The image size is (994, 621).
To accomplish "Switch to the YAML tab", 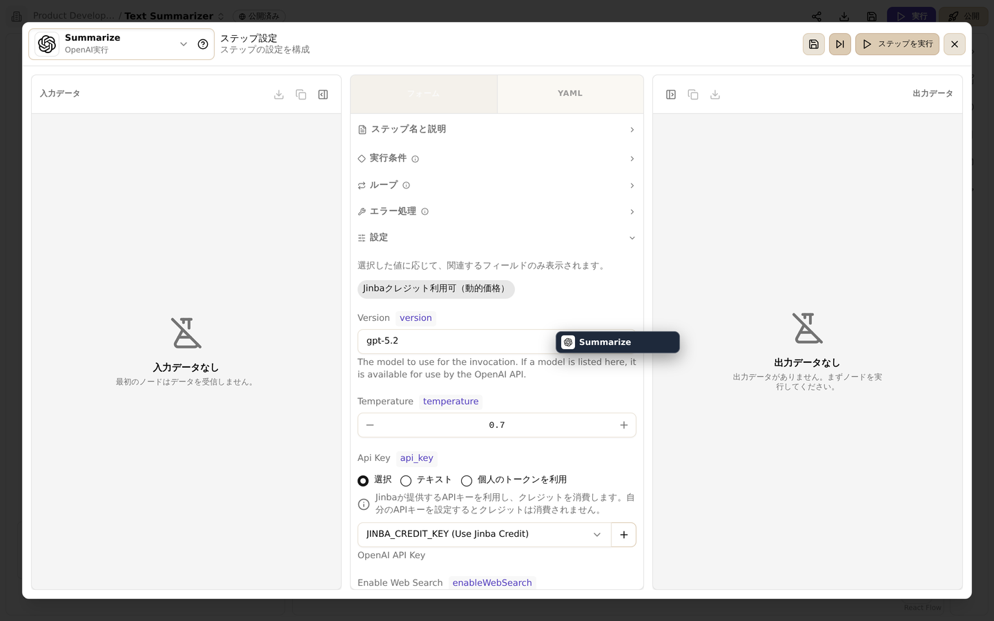I will point(570,94).
